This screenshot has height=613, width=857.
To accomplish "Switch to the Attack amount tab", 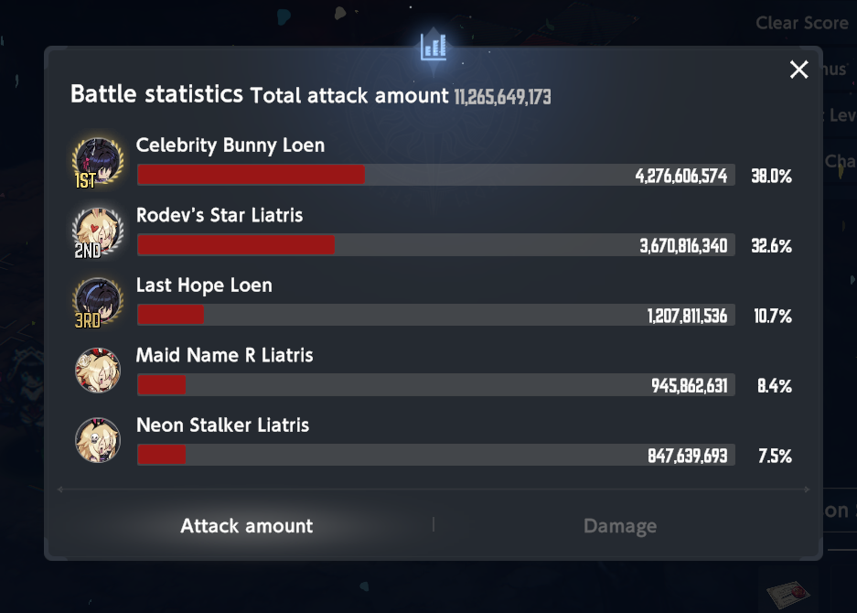I will [x=247, y=525].
